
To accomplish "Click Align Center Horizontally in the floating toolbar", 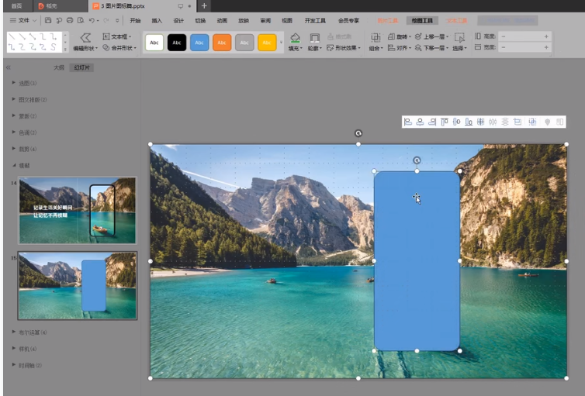I will tap(420, 122).
